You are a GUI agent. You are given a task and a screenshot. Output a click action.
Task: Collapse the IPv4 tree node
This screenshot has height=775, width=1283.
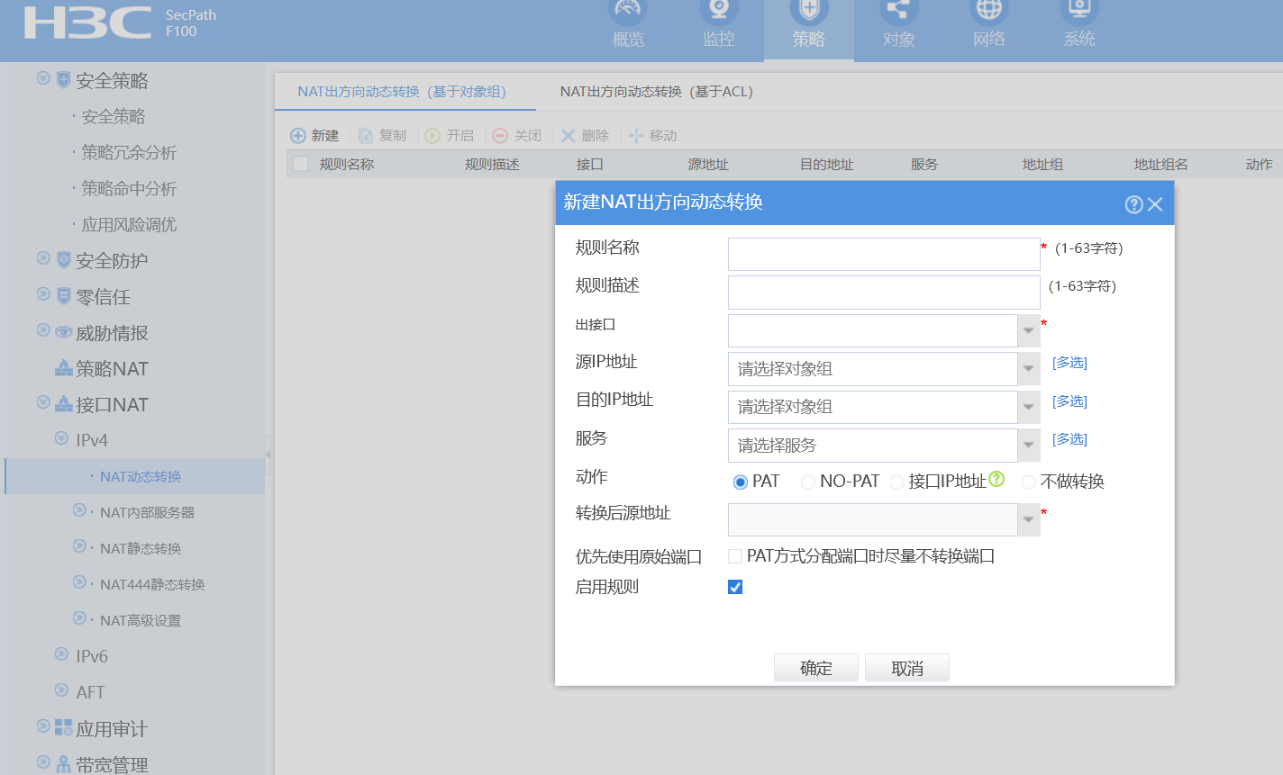coord(61,437)
